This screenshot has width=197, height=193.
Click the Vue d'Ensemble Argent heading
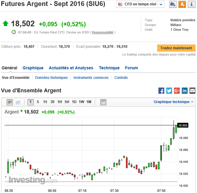[31, 91]
